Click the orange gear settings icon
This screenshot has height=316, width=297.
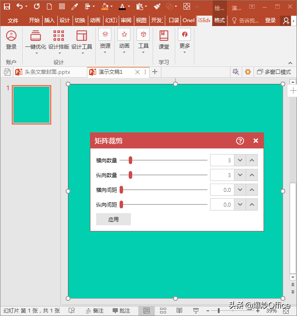(x=248, y=72)
